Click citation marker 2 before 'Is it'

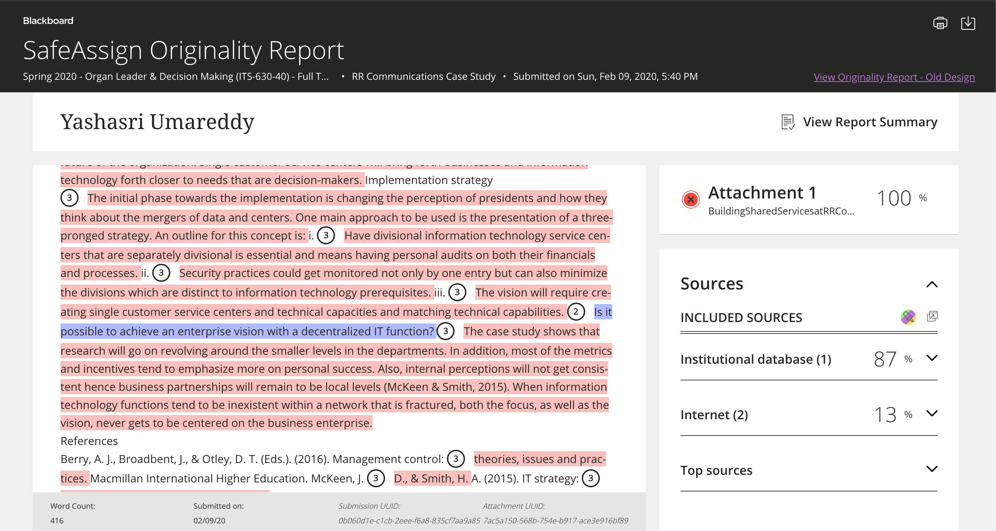pyautogui.click(x=576, y=312)
